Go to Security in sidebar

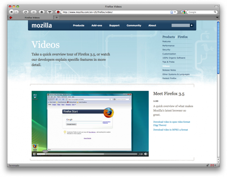166,50
